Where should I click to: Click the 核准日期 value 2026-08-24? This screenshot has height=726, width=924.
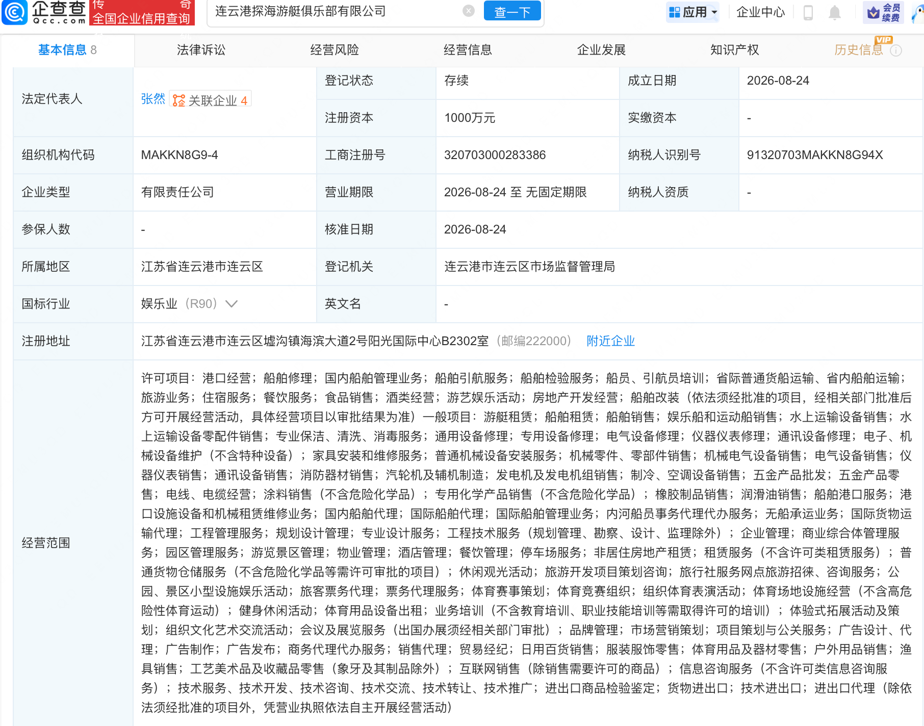[475, 229]
